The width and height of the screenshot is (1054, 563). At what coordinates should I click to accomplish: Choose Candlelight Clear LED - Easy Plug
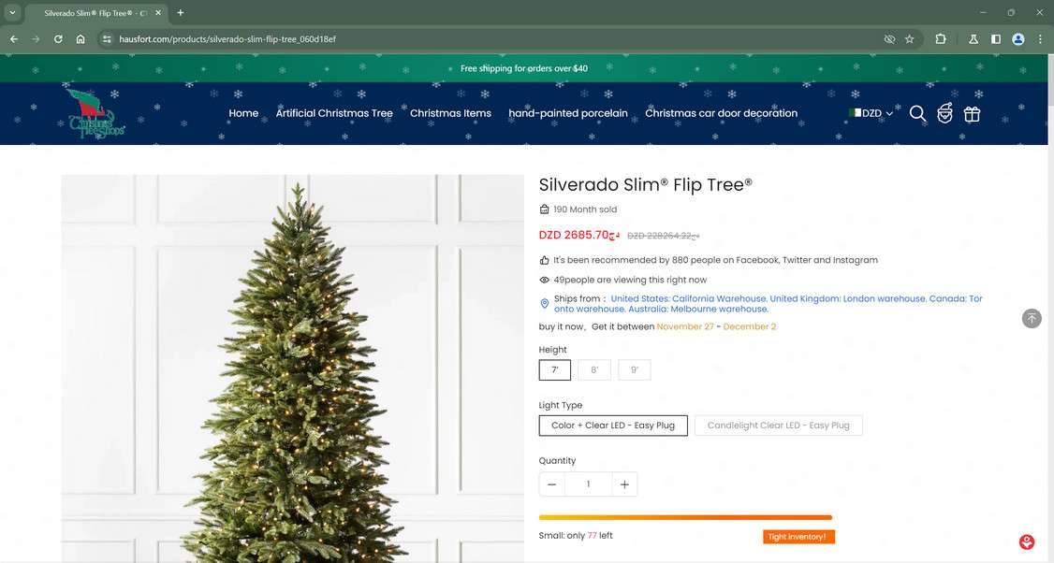pos(779,426)
